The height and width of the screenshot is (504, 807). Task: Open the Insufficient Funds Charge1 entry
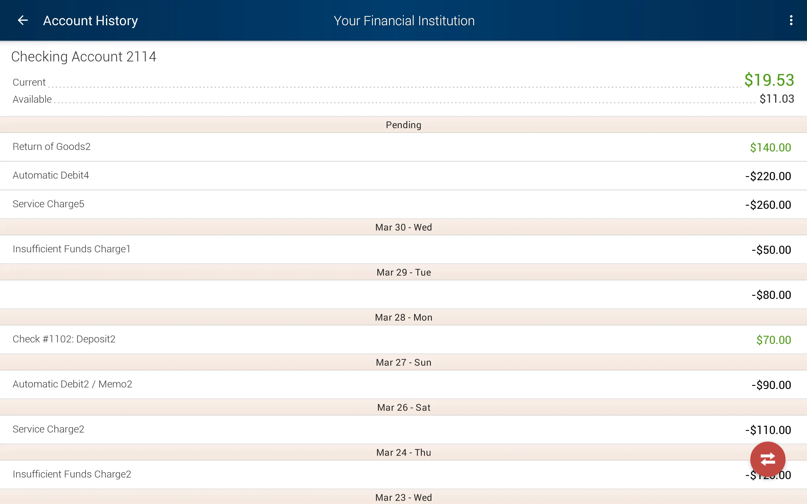403,250
